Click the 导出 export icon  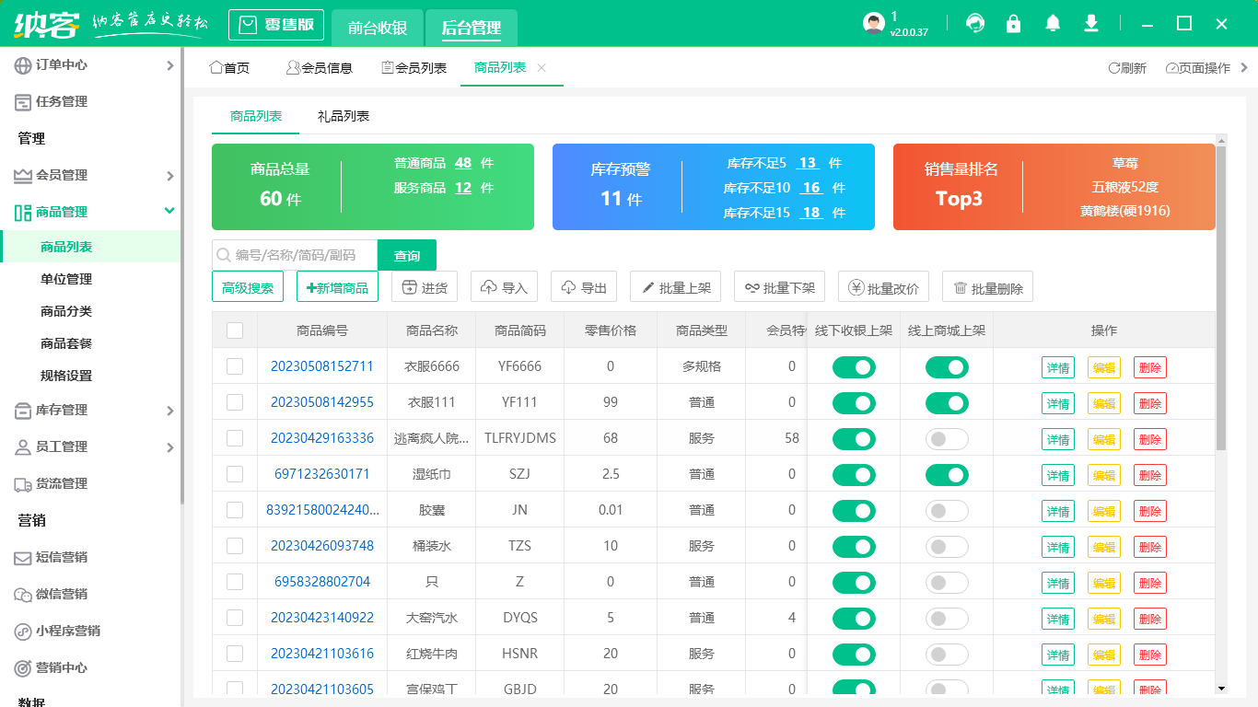pyautogui.click(x=584, y=286)
